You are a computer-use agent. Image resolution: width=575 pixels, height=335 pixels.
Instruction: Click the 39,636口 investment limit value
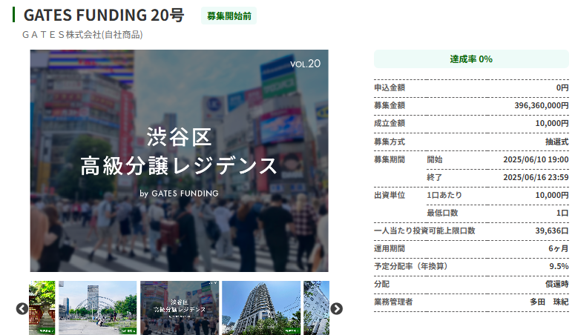(552, 231)
